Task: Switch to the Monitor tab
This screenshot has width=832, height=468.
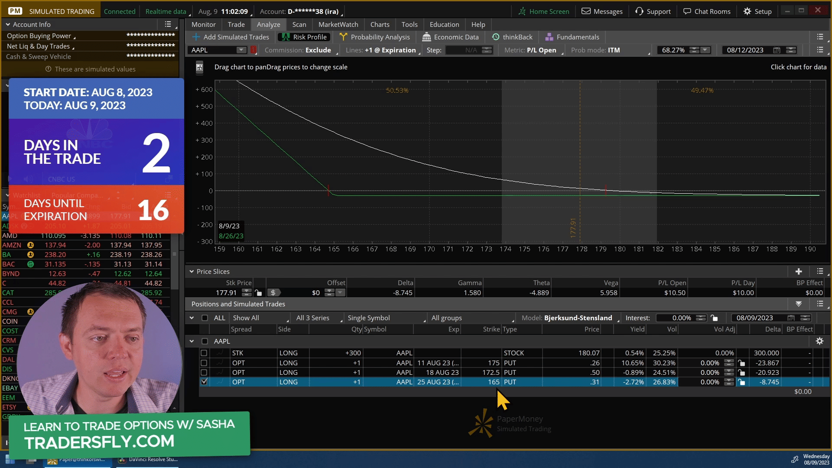Action: coord(204,25)
